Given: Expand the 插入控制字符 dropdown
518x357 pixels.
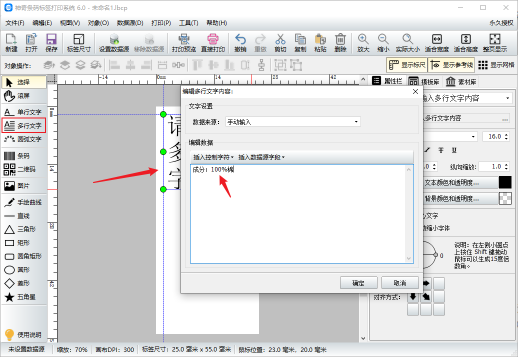Looking at the screenshot, I should [x=213, y=157].
